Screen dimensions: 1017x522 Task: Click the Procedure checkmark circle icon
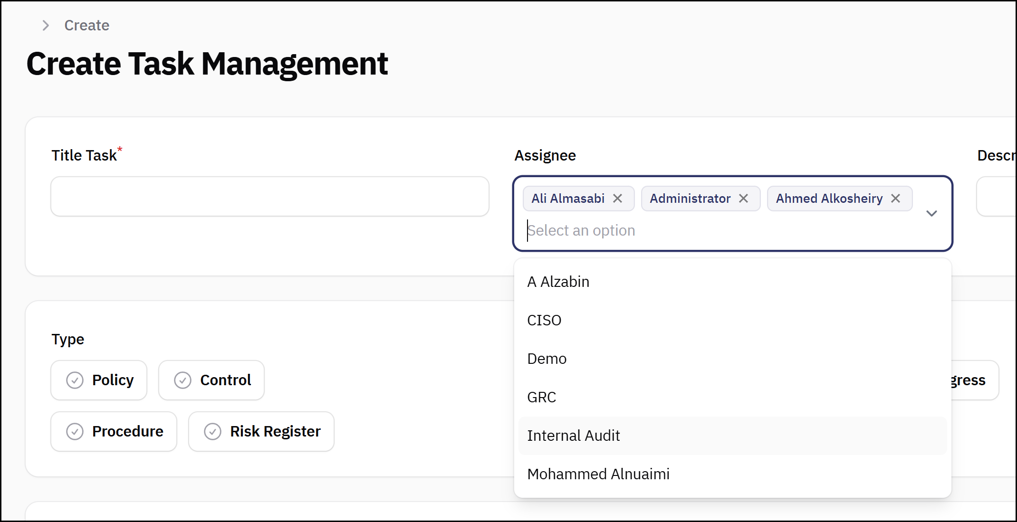pos(75,432)
